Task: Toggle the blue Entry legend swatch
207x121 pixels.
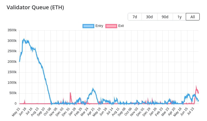Action: [x=88, y=26]
